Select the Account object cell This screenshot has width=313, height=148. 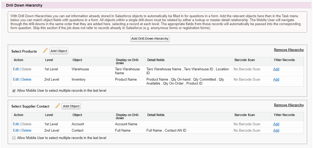click(78, 124)
